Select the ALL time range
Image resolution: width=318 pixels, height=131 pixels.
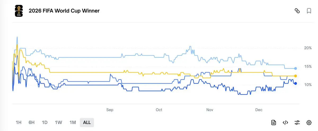(x=87, y=122)
